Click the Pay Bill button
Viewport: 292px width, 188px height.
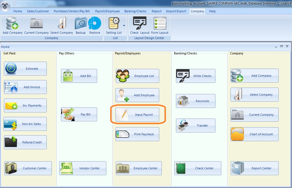tap(79, 114)
